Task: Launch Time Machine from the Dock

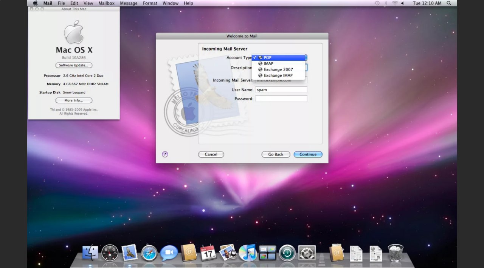Action: click(x=287, y=253)
